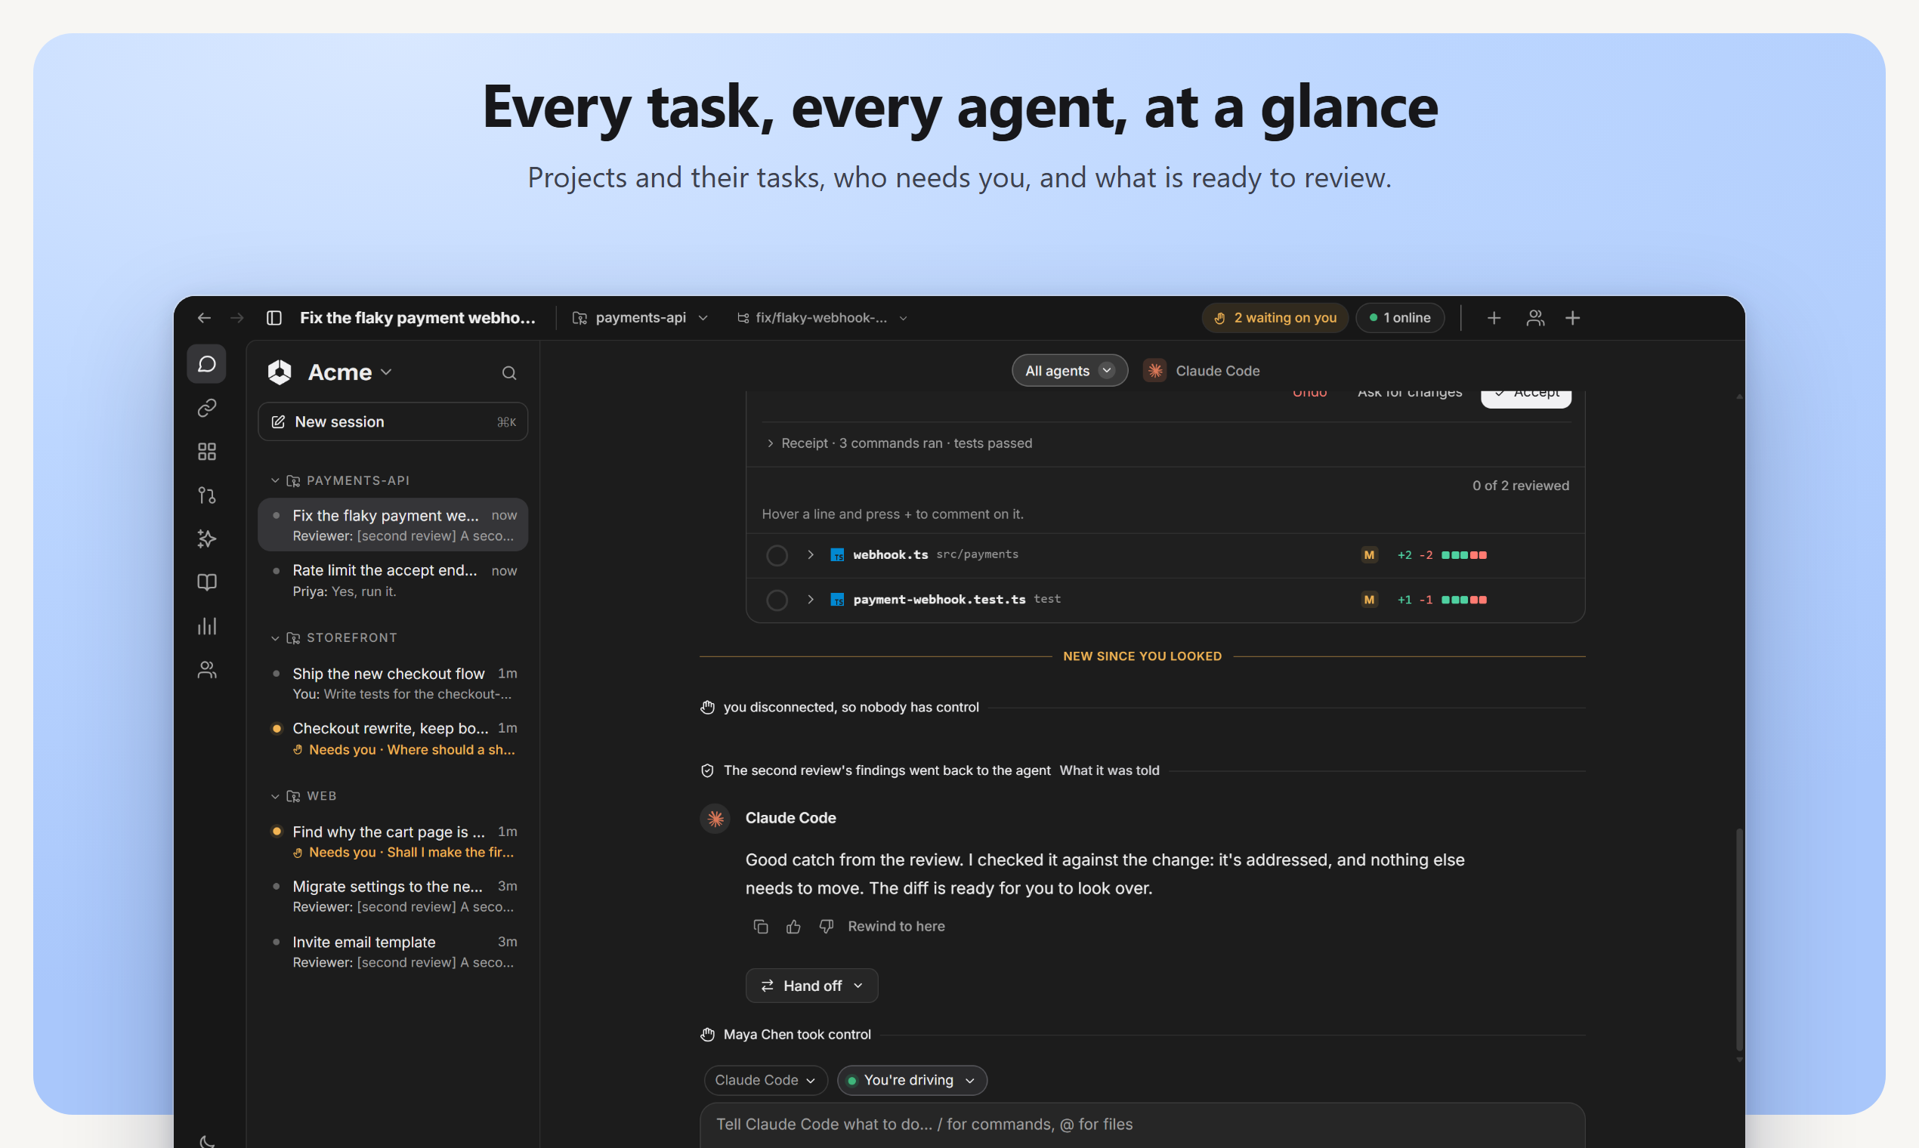This screenshot has height=1148, width=1919.
Task: Collapse the WEB project group
Action: tap(275, 796)
